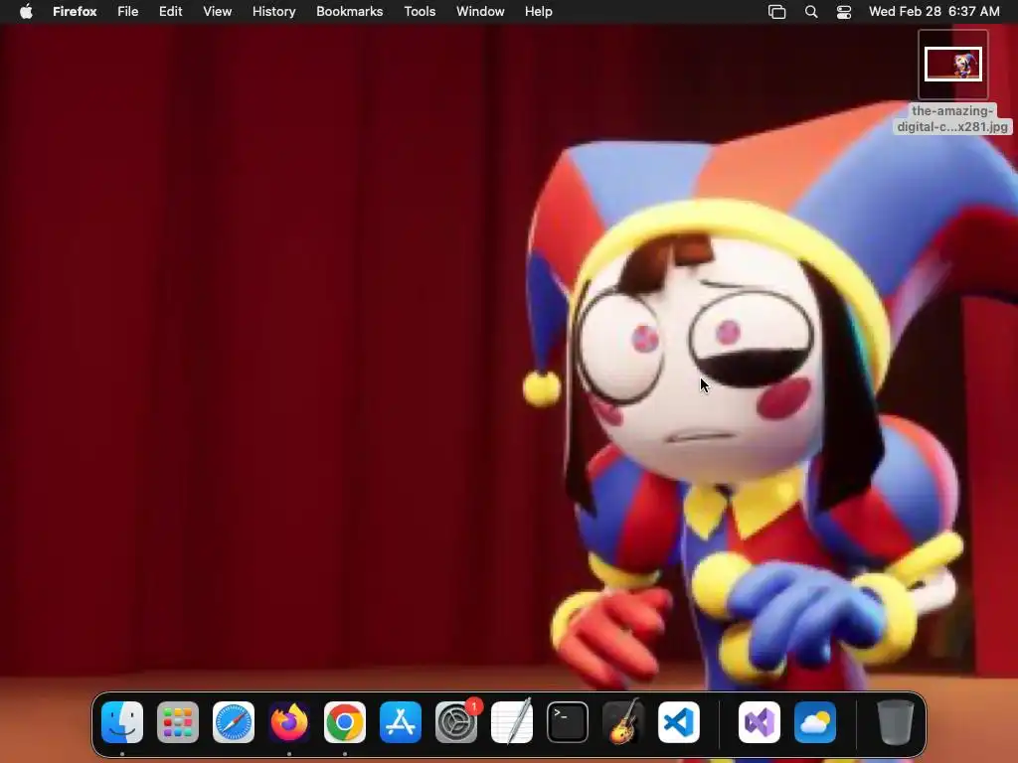Open the Tools menu

pyautogui.click(x=420, y=12)
